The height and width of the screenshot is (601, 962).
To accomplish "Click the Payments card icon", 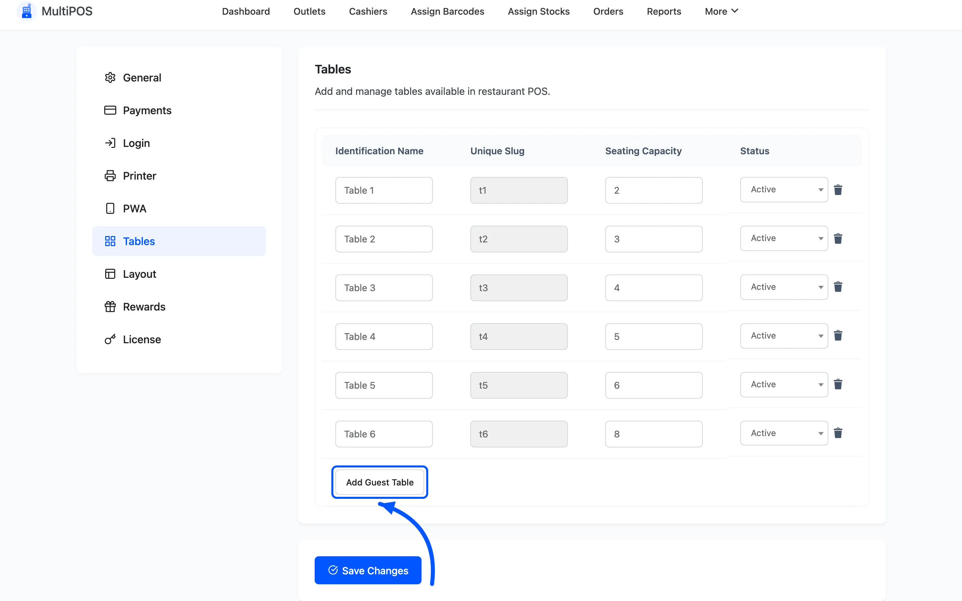I will pyautogui.click(x=110, y=110).
